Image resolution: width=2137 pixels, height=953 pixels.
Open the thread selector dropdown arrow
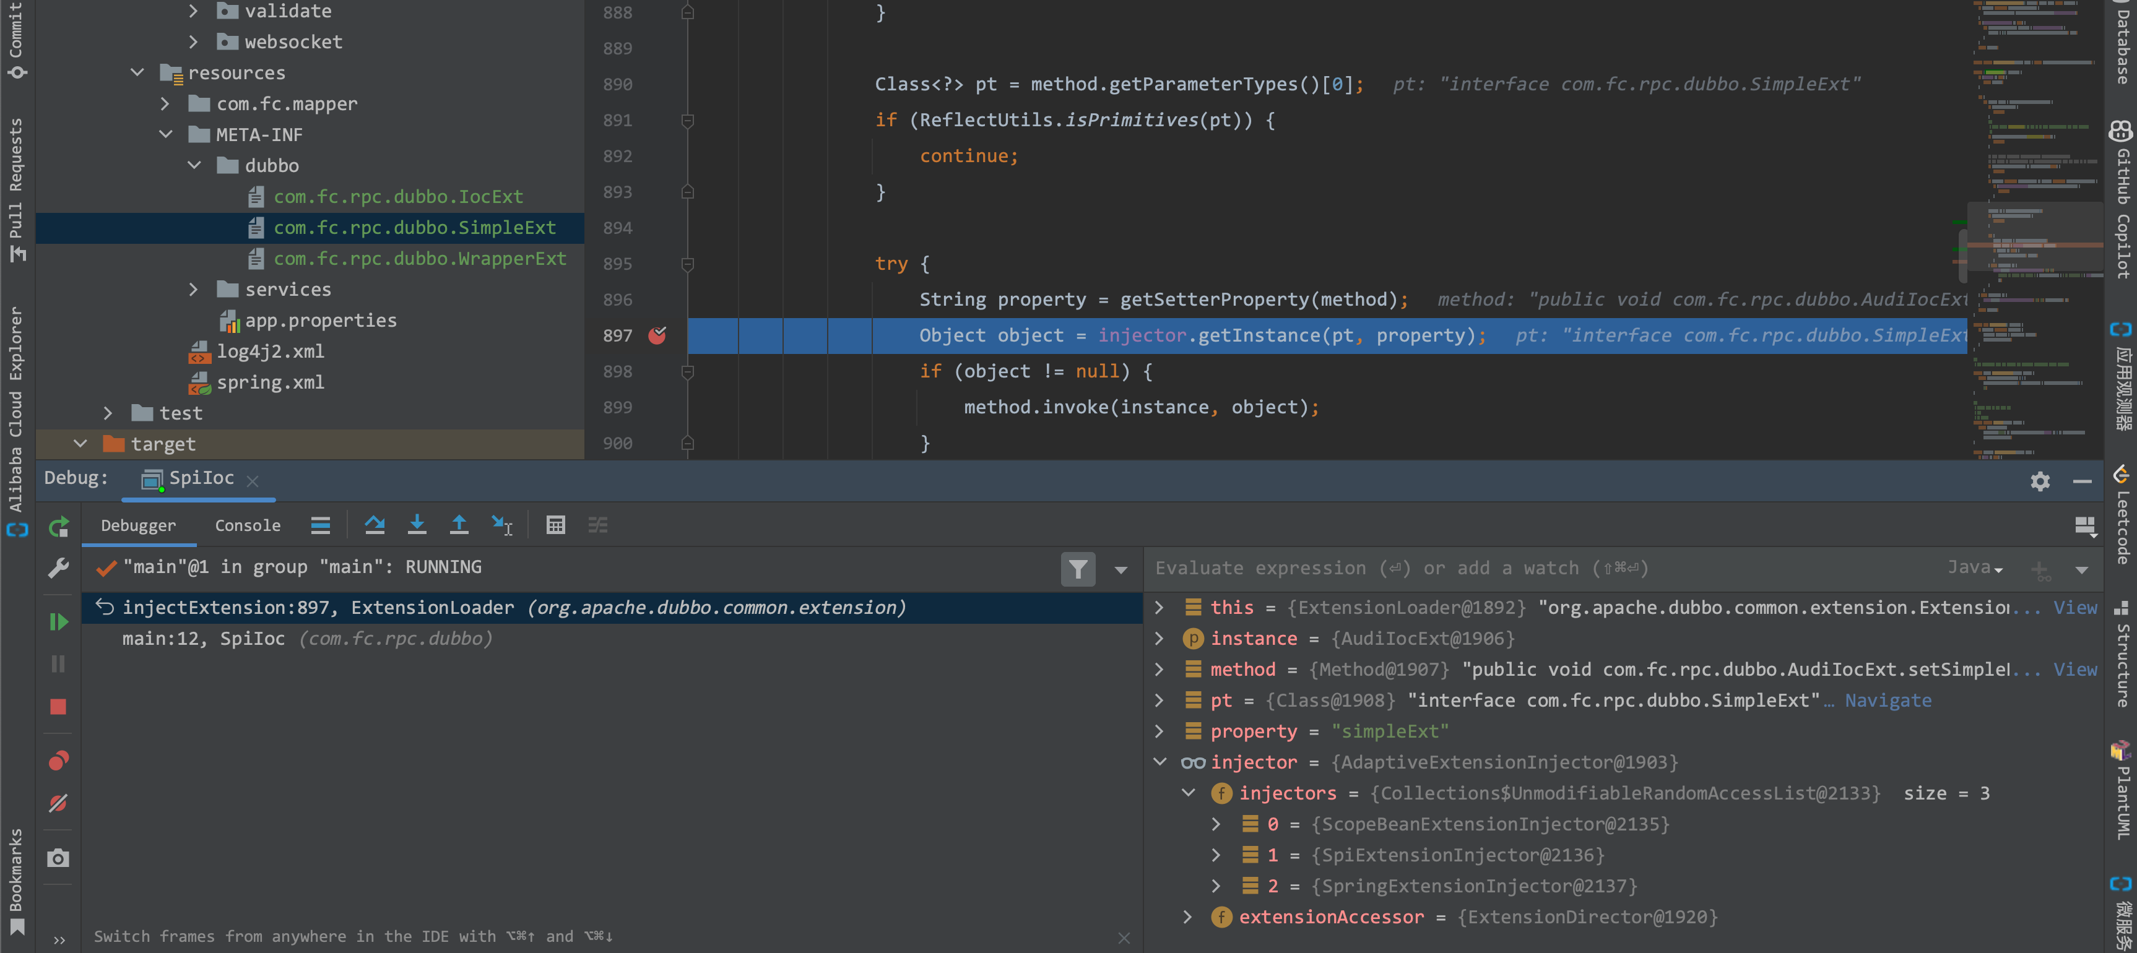tap(1121, 570)
